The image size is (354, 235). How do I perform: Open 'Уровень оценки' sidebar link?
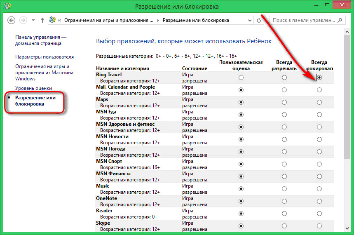tap(33, 88)
